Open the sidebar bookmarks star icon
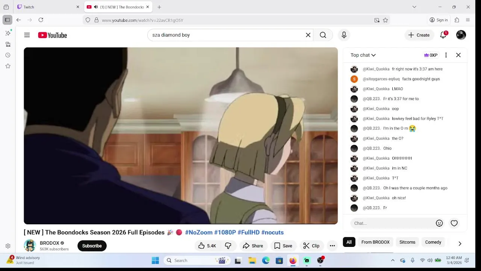481x271 pixels. (x=8, y=66)
